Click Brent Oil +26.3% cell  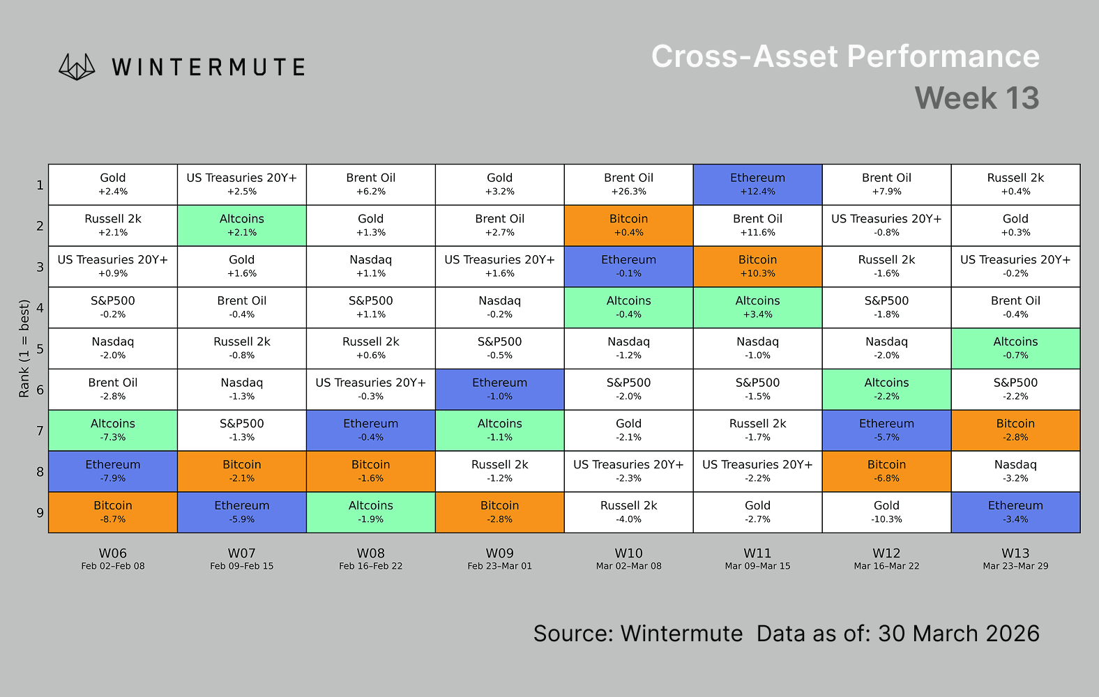click(x=628, y=185)
